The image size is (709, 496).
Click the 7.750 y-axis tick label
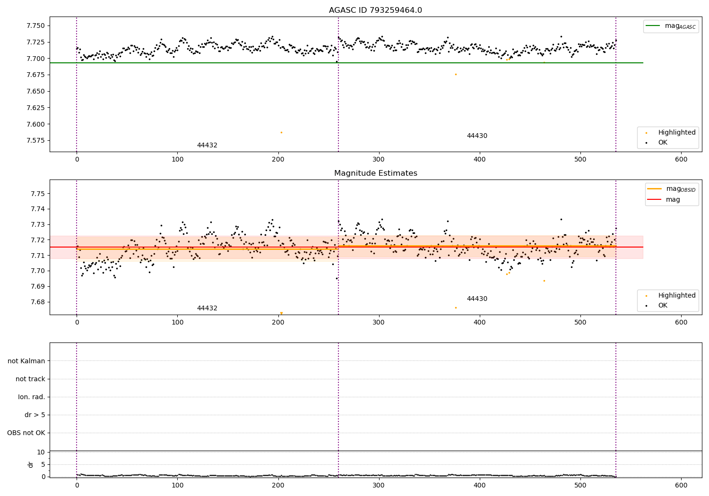pyautogui.click(x=36, y=26)
